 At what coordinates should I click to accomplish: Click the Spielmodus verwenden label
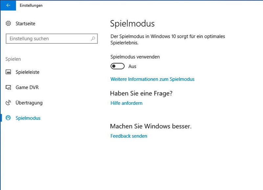pyautogui.click(x=135, y=57)
